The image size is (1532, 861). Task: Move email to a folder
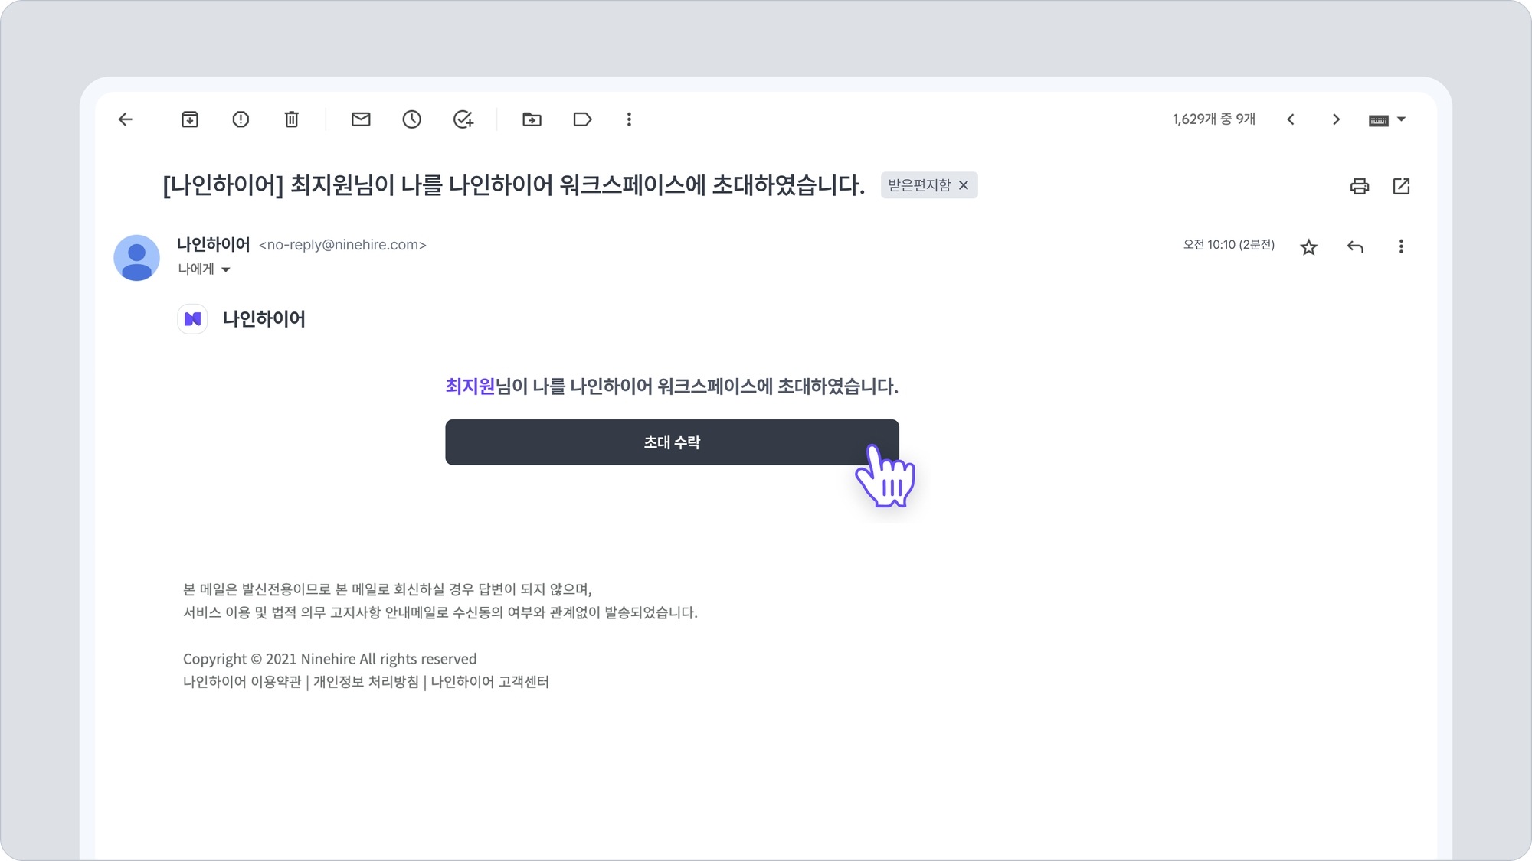click(532, 119)
